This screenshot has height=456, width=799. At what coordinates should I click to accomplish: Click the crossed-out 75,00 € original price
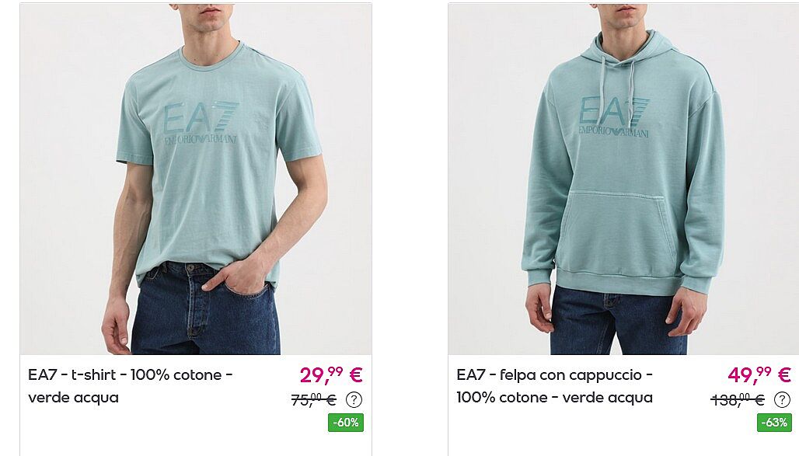point(313,400)
